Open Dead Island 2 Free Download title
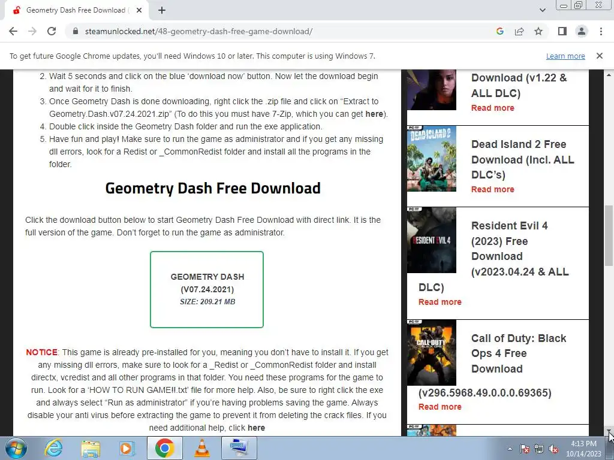Screen dimensions: 614x460 coord(522,159)
